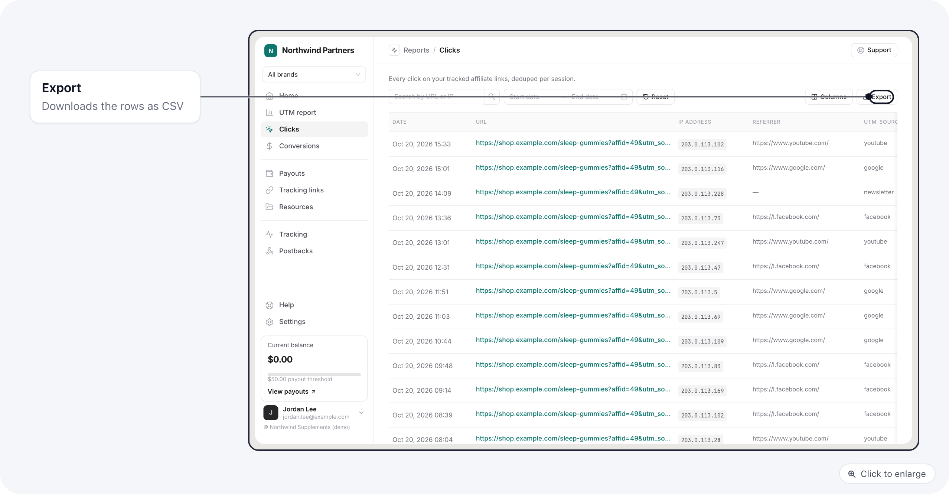
Task: Click the Payouts wallet icon
Action: pyautogui.click(x=270, y=173)
